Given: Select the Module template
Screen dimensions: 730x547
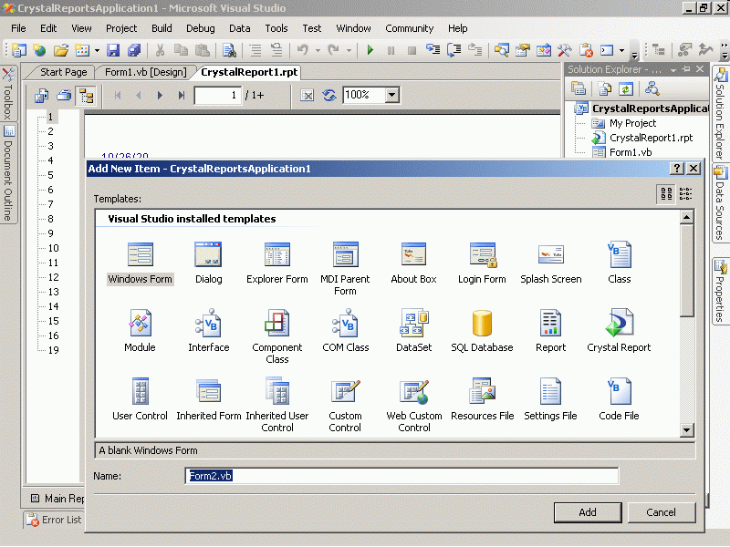Looking at the screenshot, I should click(140, 331).
